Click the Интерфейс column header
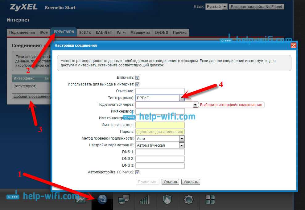This screenshot has width=305, height=210. [x=24, y=78]
